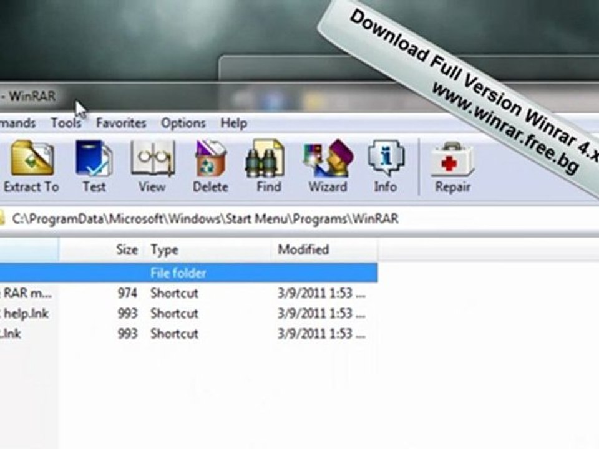
Task: Select the help.lnk shortcut row
Action: pyautogui.click(x=188, y=314)
